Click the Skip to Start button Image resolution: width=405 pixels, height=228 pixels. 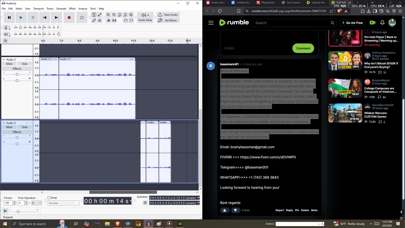click(x=45, y=17)
